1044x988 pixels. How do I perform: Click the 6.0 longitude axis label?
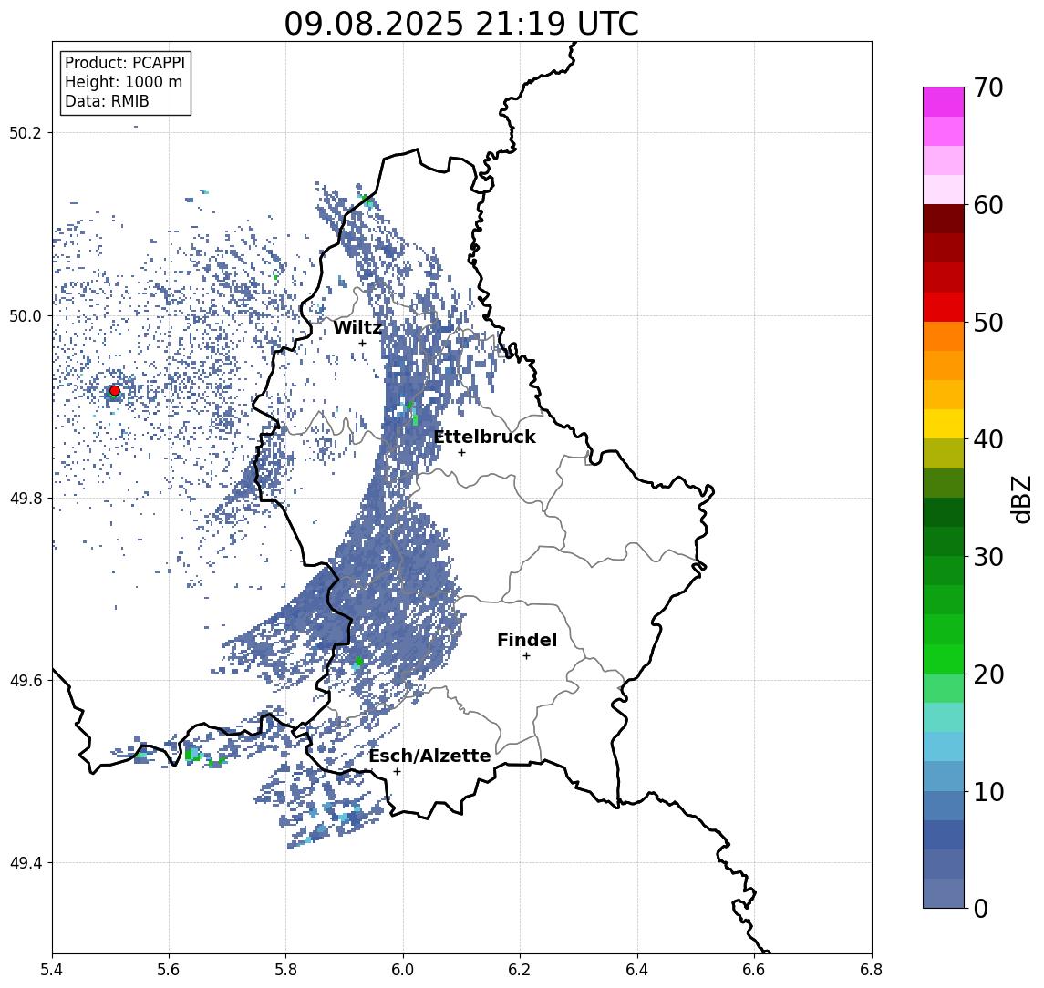tap(403, 970)
